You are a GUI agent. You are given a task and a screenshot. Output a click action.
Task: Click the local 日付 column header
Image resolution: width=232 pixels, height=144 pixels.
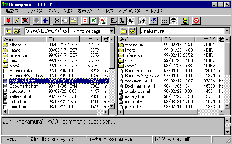[x=63, y=39]
